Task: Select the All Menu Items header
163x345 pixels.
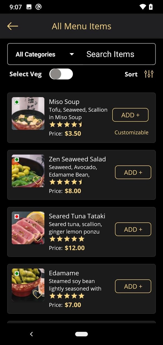Action: coord(81,26)
